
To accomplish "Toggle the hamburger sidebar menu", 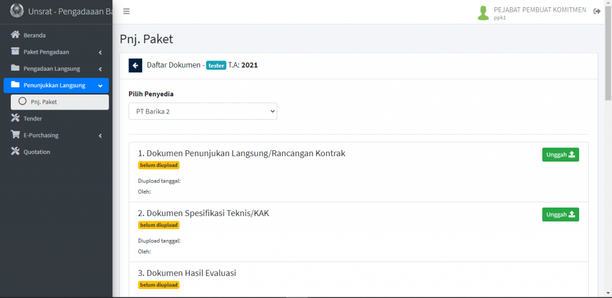I will click(126, 11).
